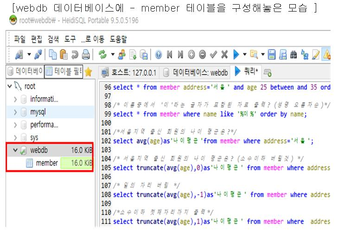The image size is (338, 241).
Task: Click the 테이블 필터 field
Action: pos(64,71)
